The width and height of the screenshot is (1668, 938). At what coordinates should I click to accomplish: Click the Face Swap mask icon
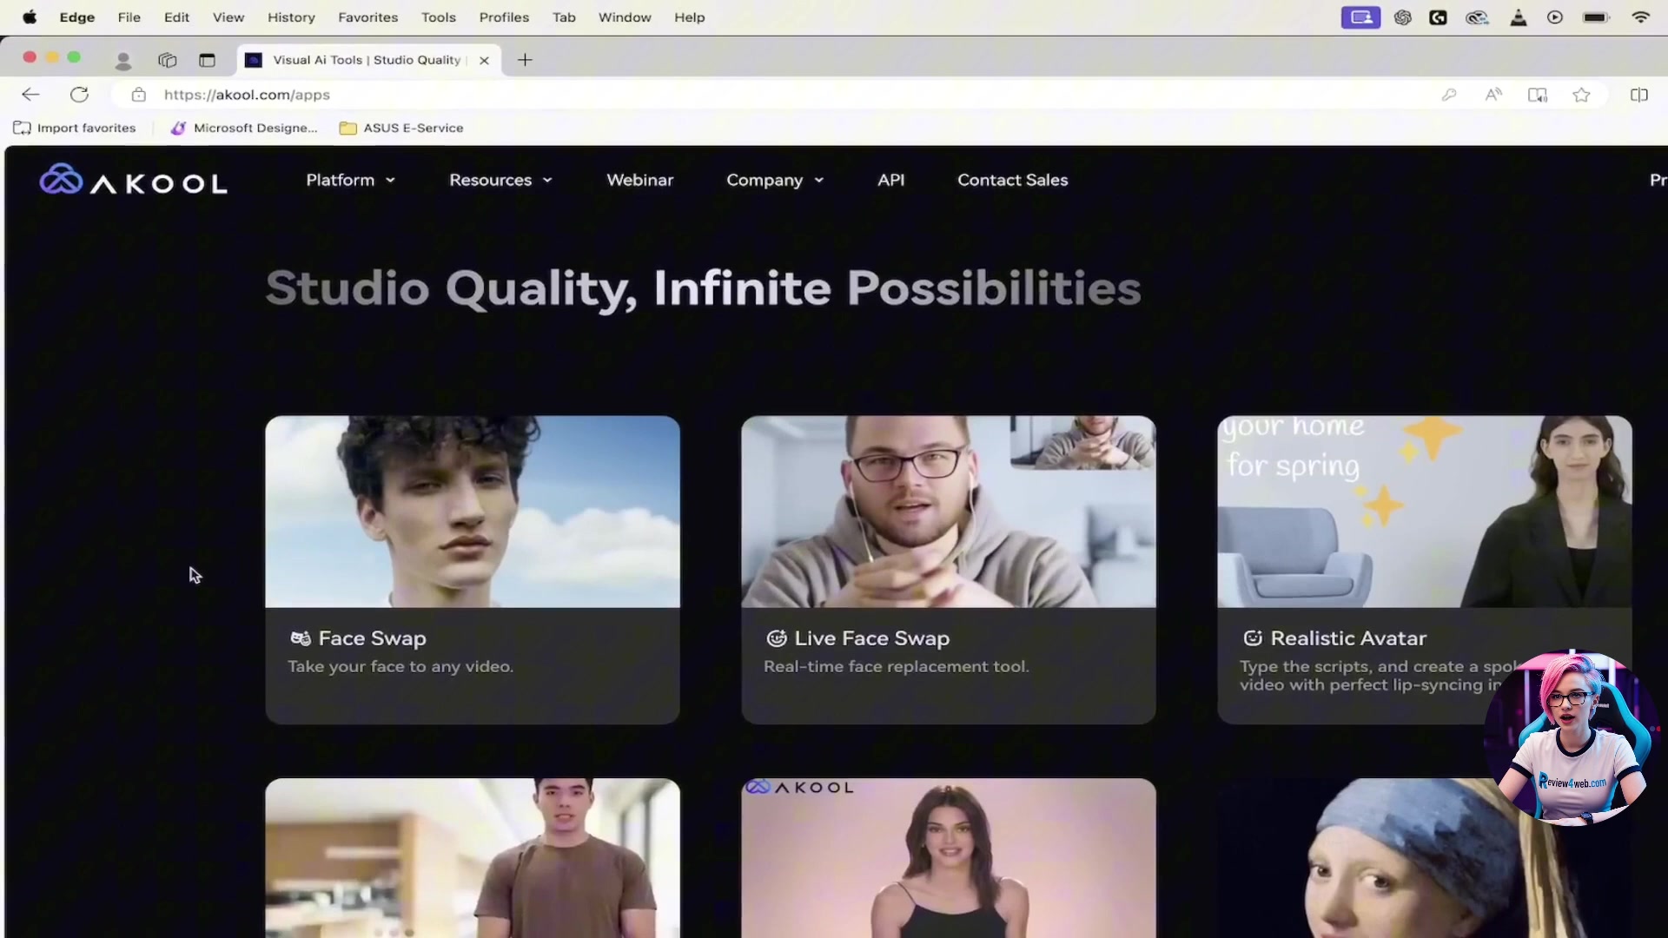301,638
